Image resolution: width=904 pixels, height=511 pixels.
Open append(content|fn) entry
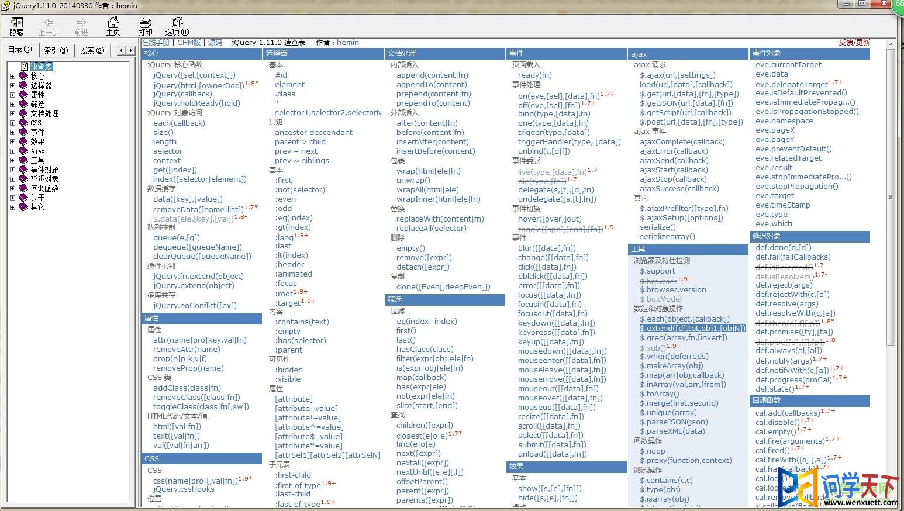[x=432, y=75]
